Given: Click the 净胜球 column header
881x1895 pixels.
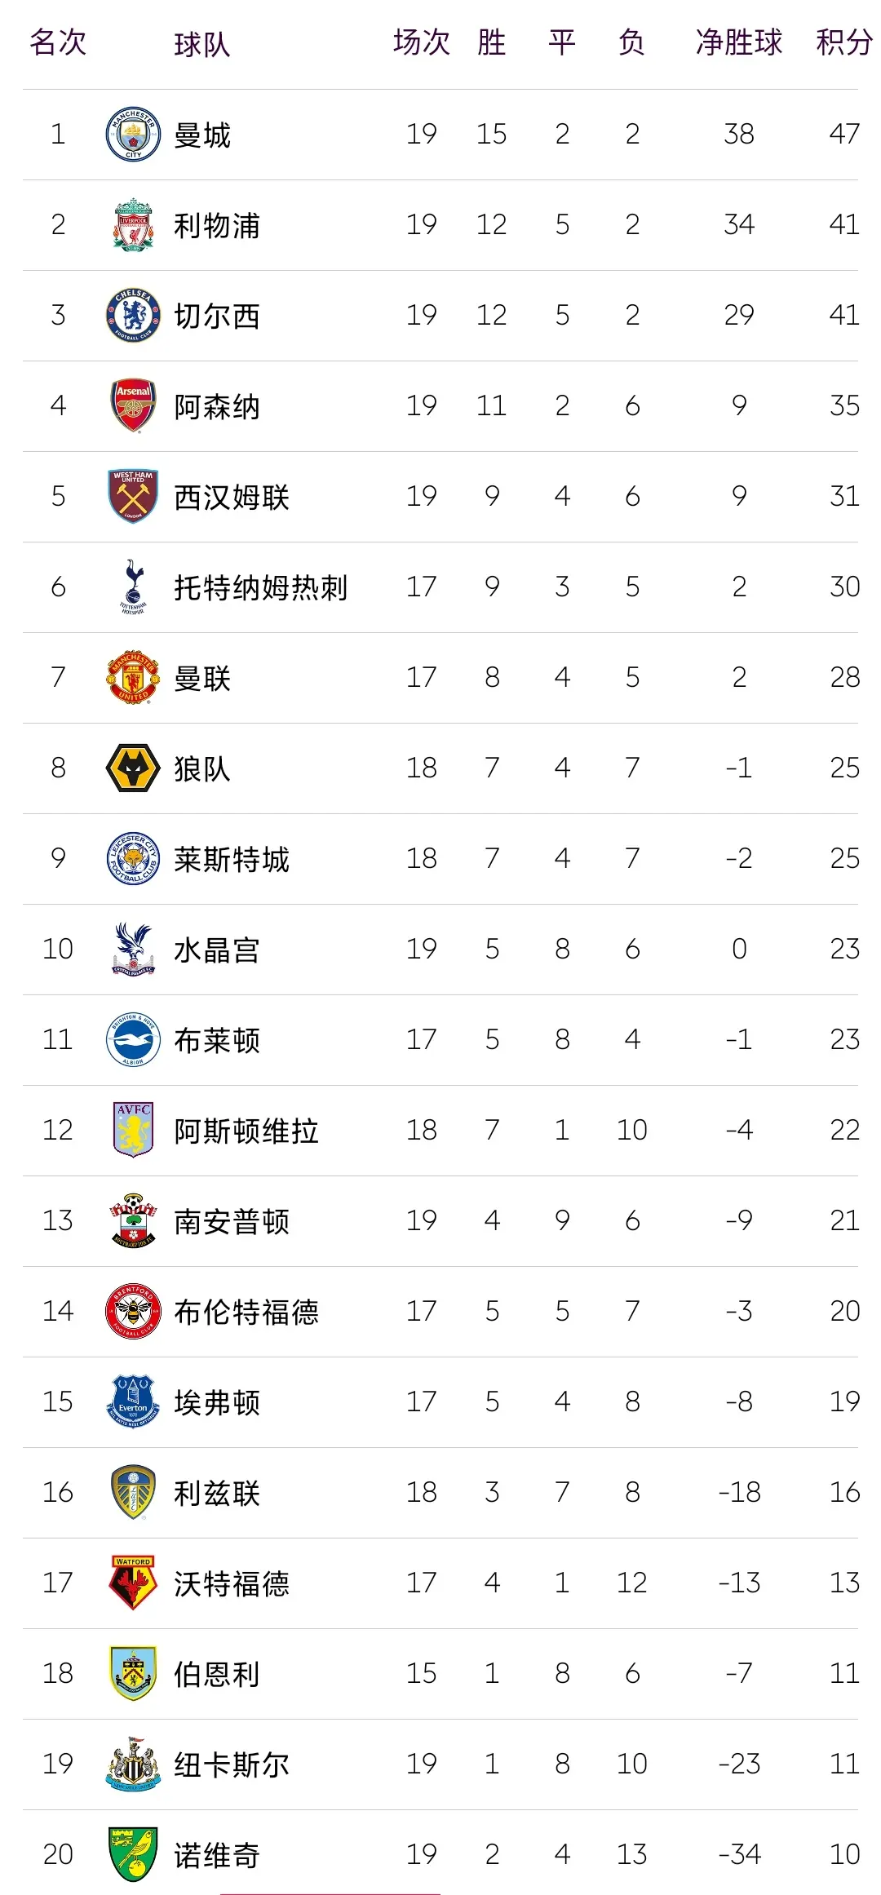Looking at the screenshot, I should [x=738, y=42].
